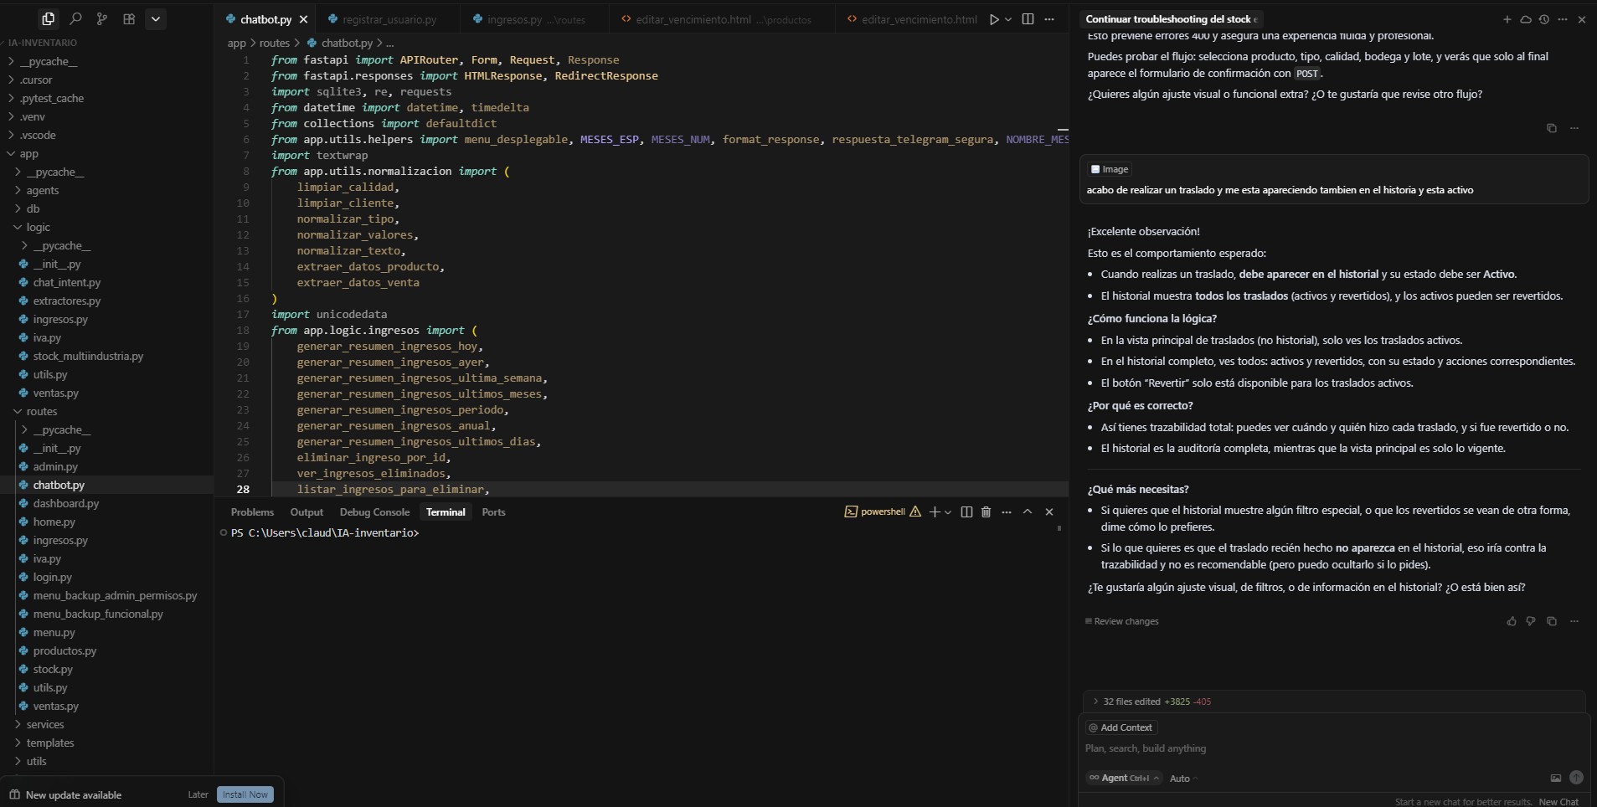
Task: Open the Explorer view icon
Action: [49, 18]
